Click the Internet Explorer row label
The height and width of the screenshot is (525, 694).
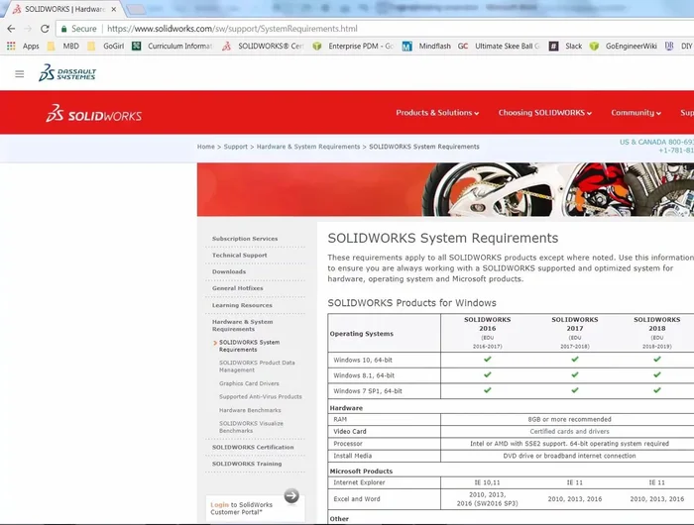(x=359, y=482)
